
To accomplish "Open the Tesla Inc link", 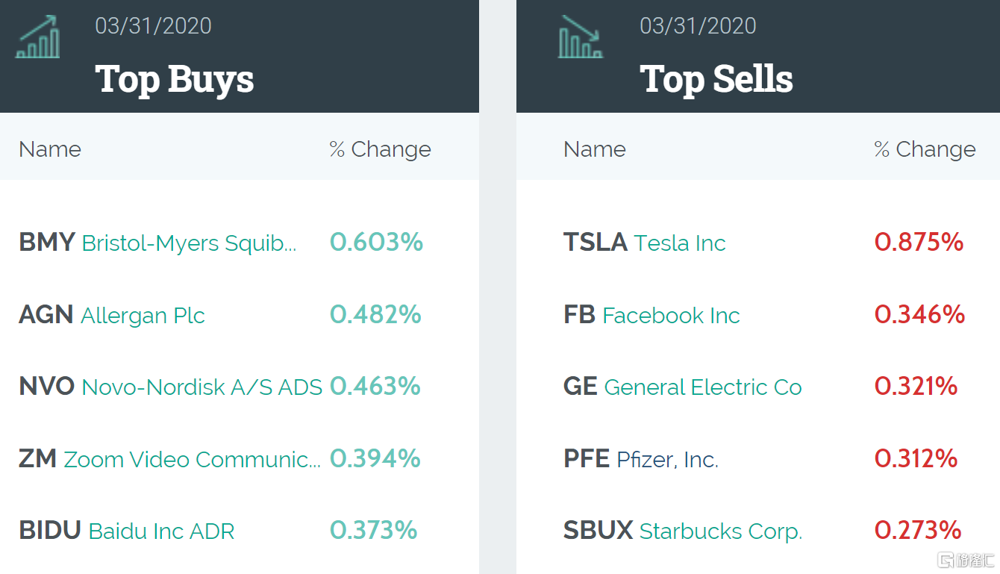I will coord(680,243).
